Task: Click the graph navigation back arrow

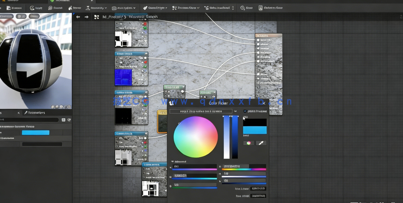Action: (78, 17)
